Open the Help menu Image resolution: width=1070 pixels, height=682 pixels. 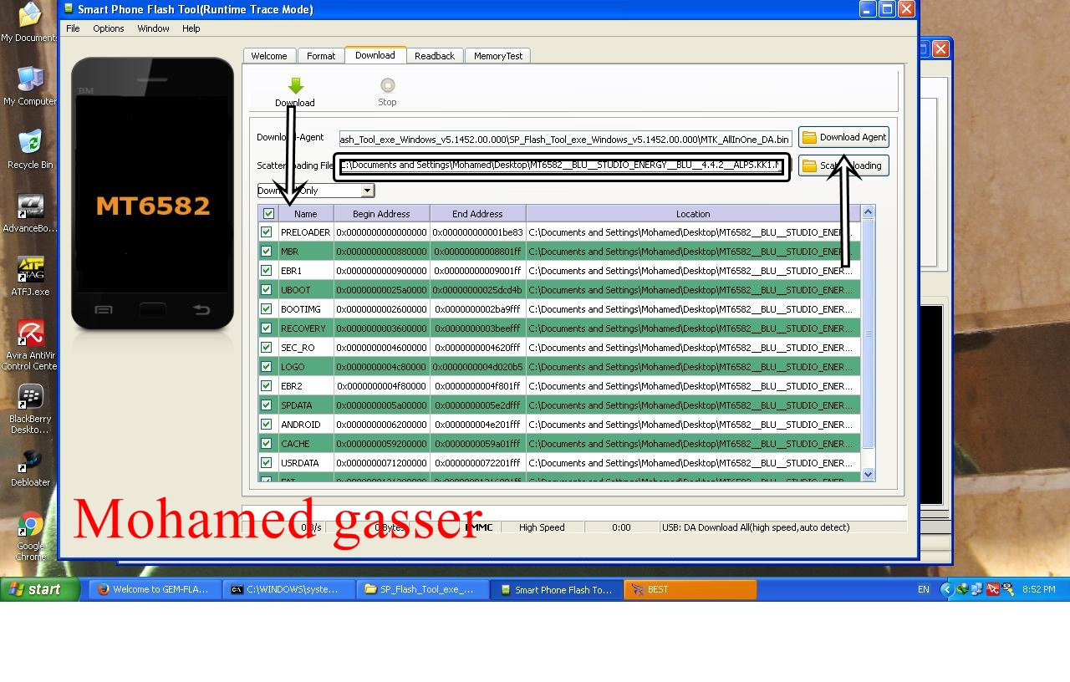pyautogui.click(x=191, y=28)
